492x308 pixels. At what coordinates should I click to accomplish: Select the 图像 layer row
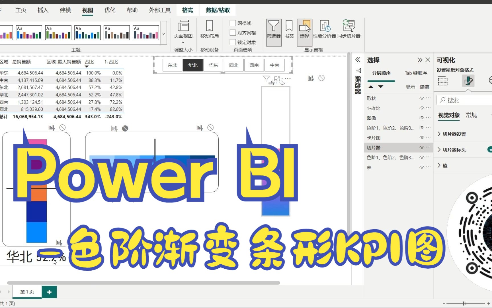(398, 118)
